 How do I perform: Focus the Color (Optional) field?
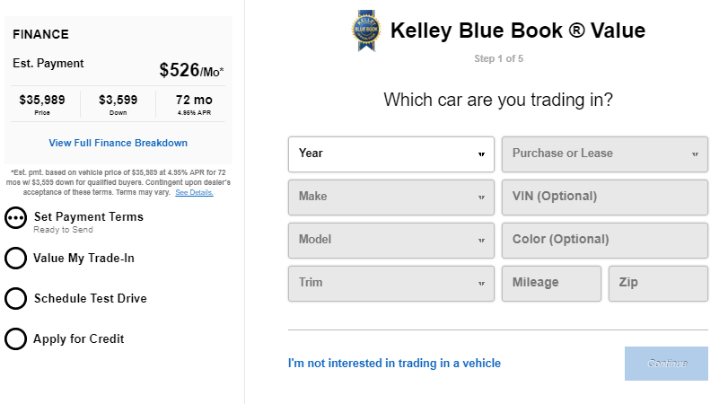tap(604, 241)
